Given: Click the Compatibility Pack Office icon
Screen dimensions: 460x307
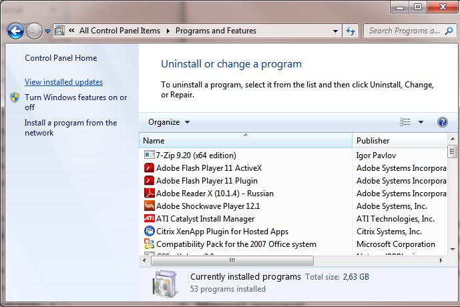Looking at the screenshot, I should click(x=149, y=244).
